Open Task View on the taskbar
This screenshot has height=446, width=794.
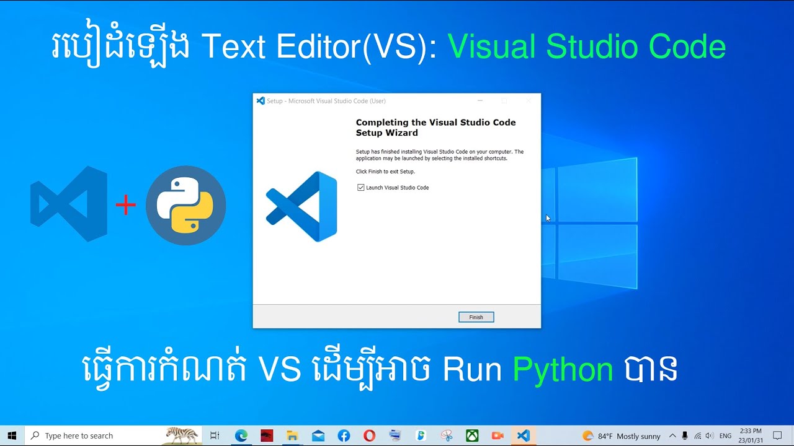pyautogui.click(x=215, y=436)
